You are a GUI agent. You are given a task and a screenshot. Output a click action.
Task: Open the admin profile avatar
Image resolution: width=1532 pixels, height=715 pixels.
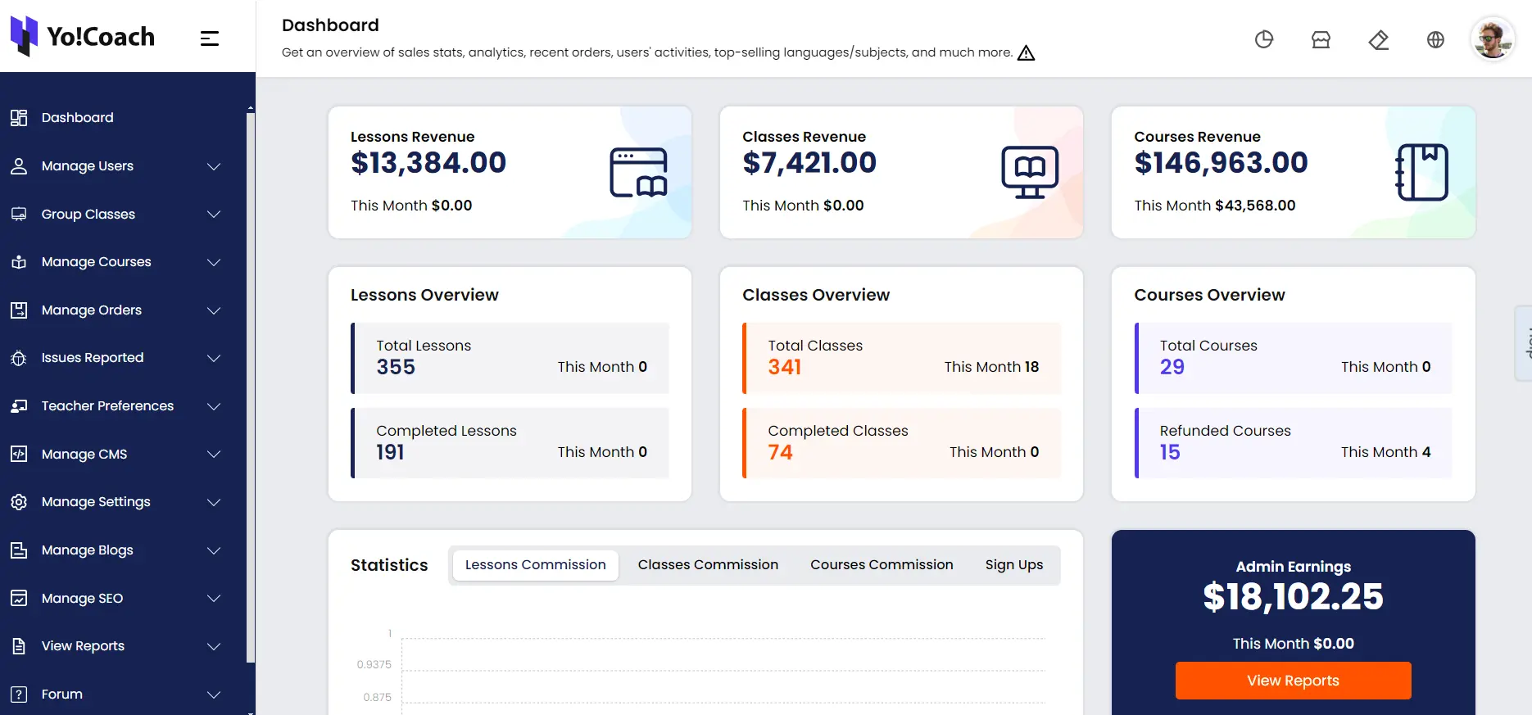(x=1492, y=39)
